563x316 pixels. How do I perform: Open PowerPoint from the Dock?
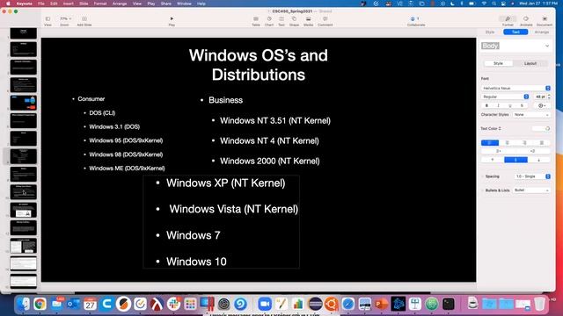pyautogui.click(x=381, y=305)
